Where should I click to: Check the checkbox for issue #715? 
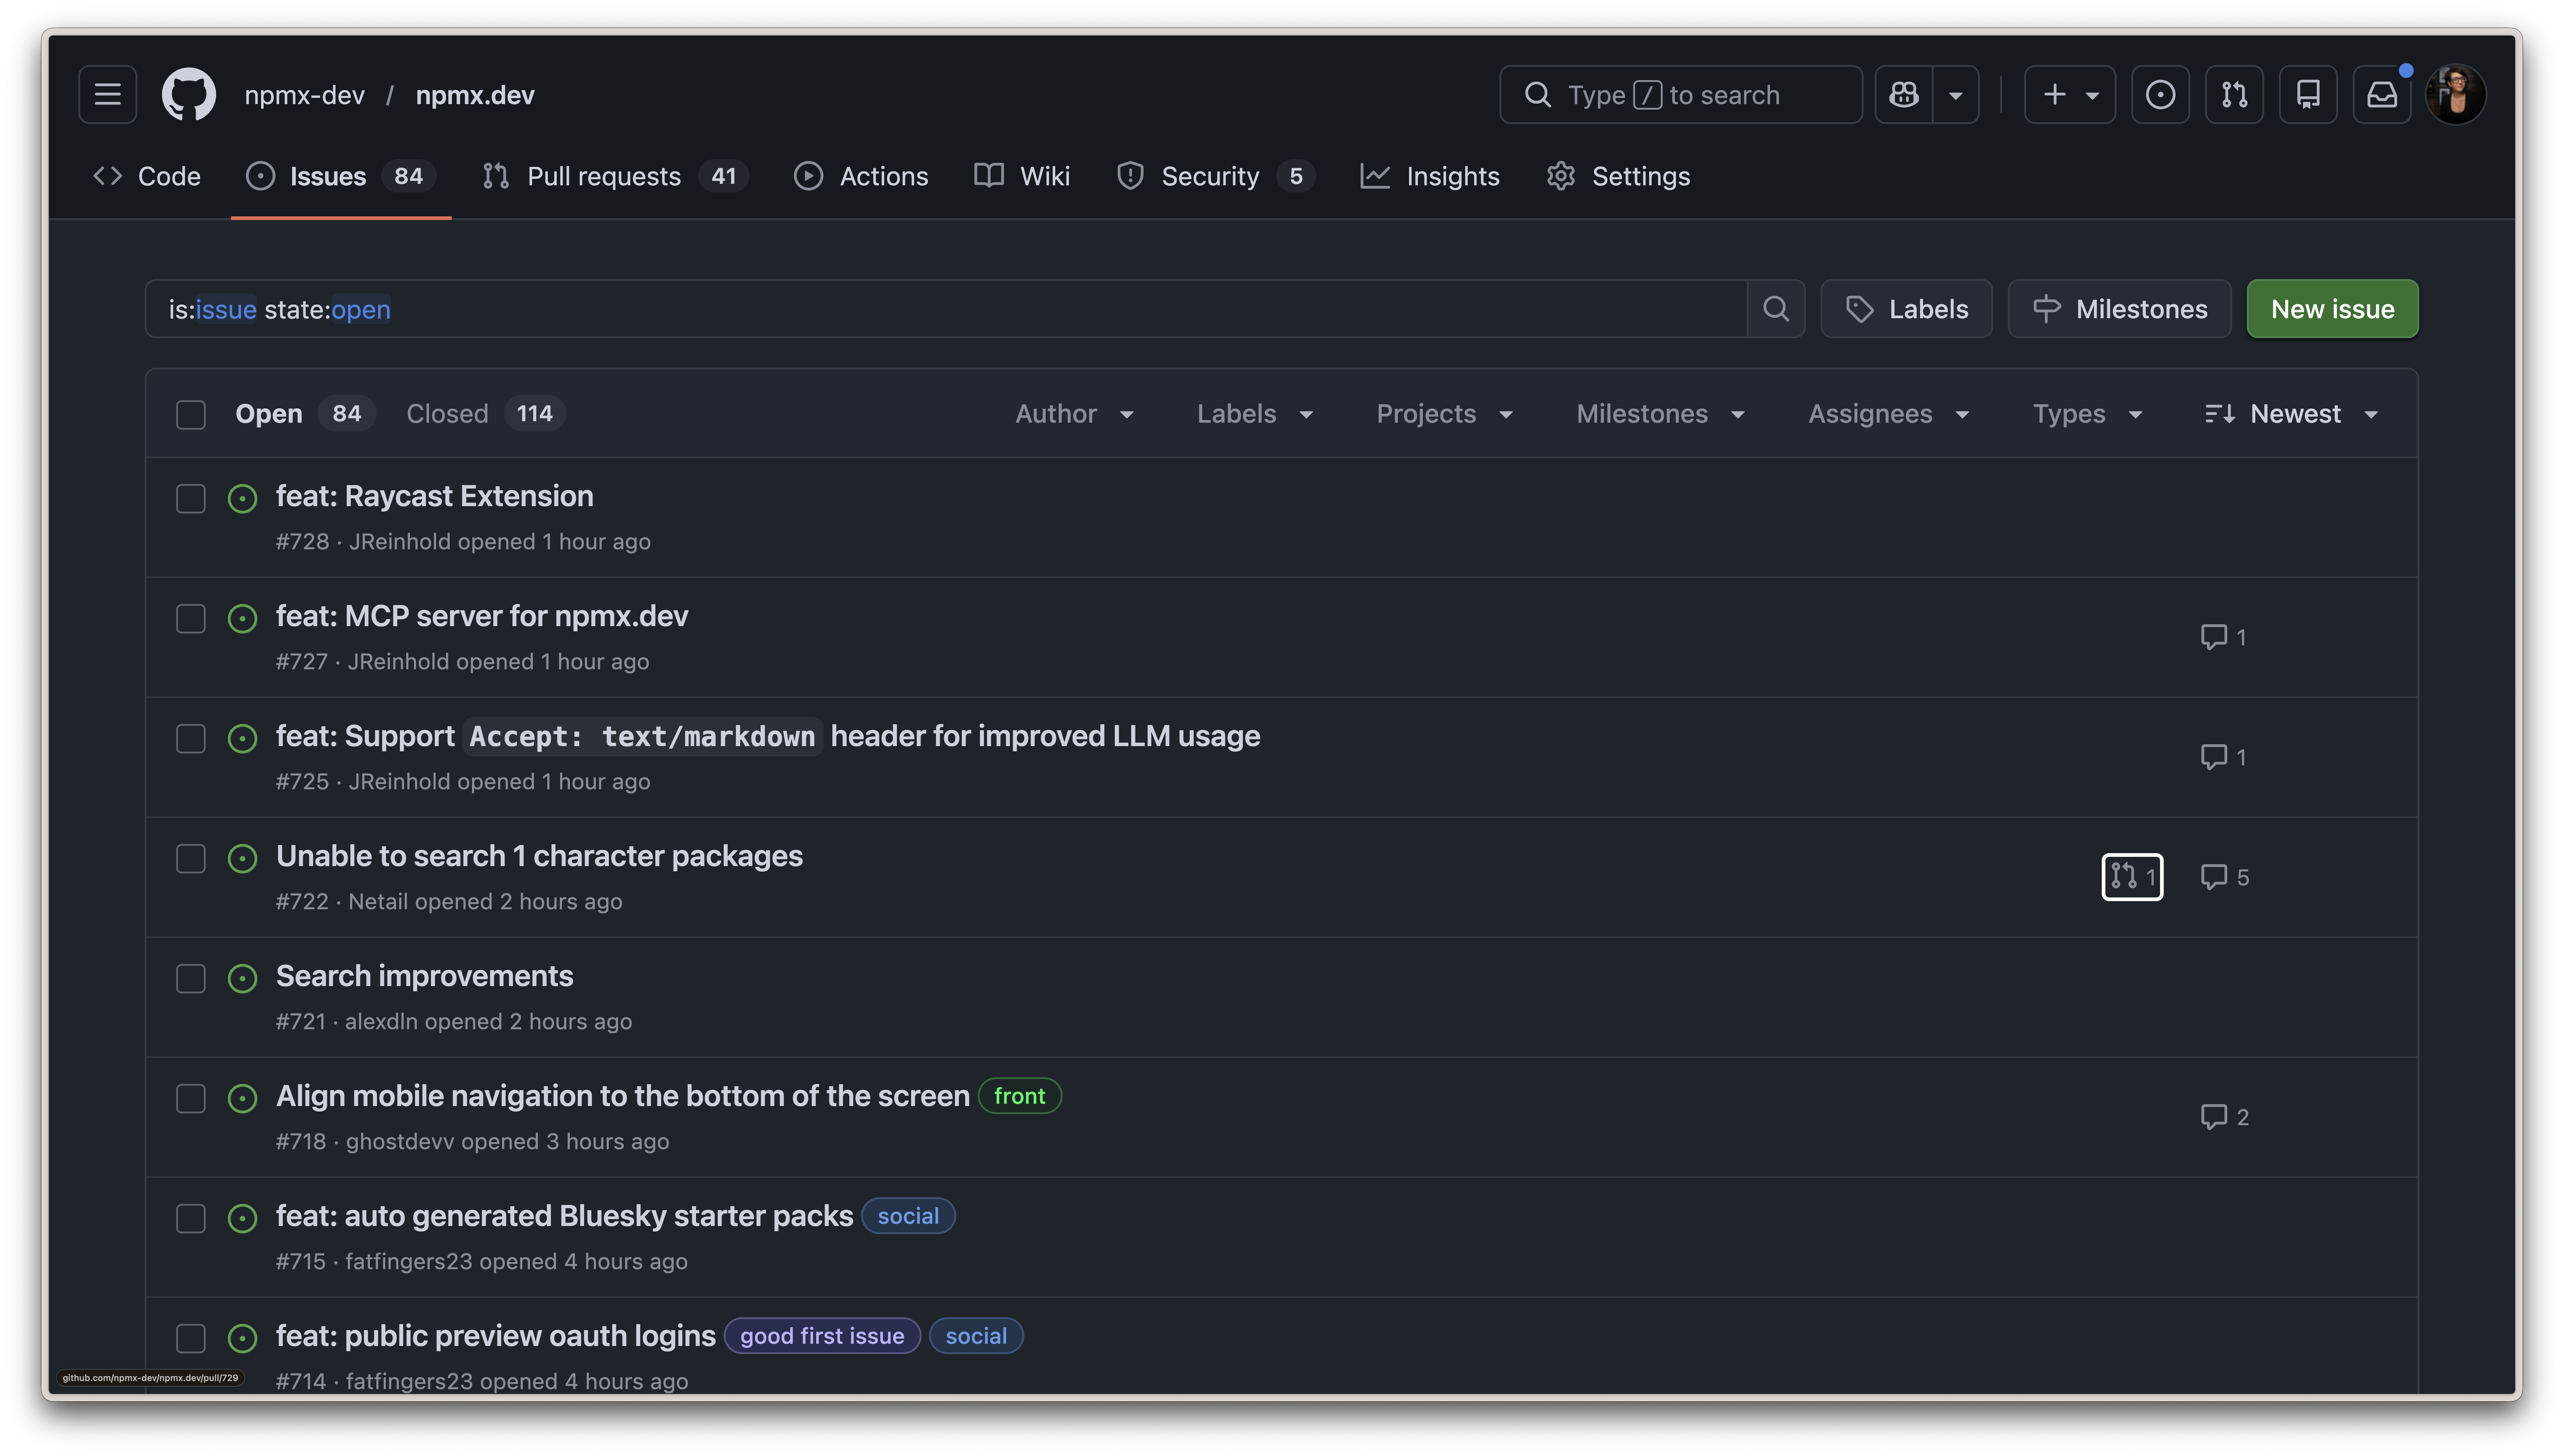coord(190,1218)
